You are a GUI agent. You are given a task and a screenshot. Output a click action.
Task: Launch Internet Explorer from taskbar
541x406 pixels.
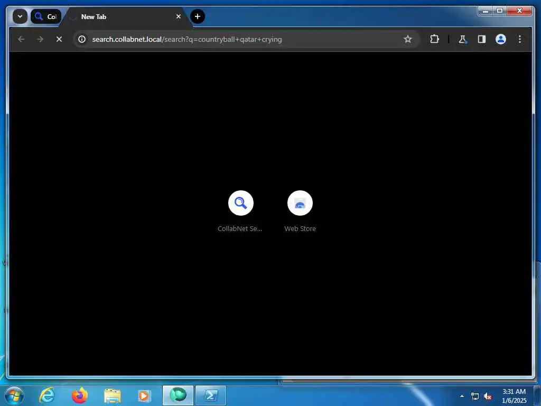[47, 395]
